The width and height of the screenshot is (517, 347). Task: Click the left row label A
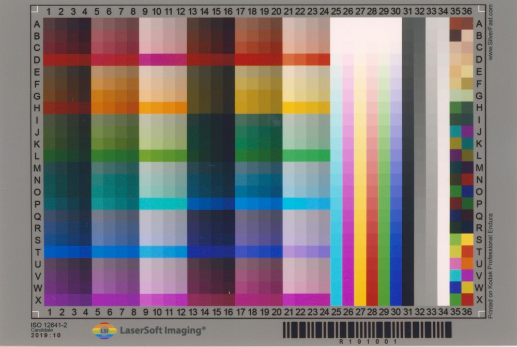(37, 24)
